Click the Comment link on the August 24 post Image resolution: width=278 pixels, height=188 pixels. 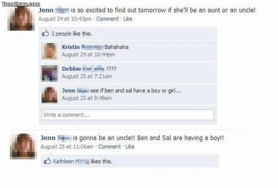pos(107,19)
